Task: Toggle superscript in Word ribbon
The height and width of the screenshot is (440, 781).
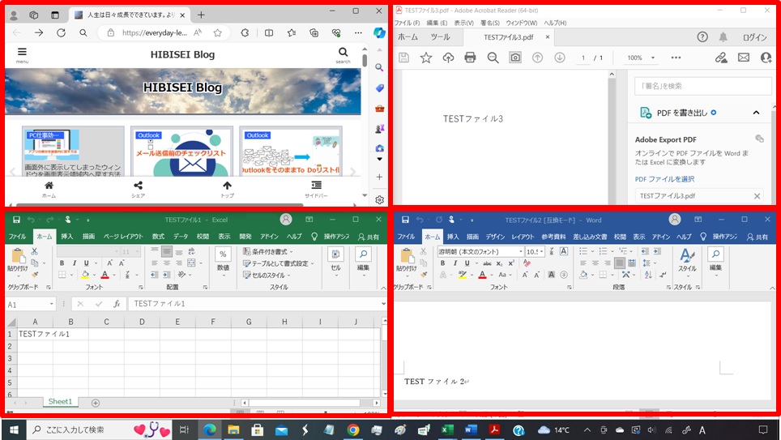Action: coord(511,263)
